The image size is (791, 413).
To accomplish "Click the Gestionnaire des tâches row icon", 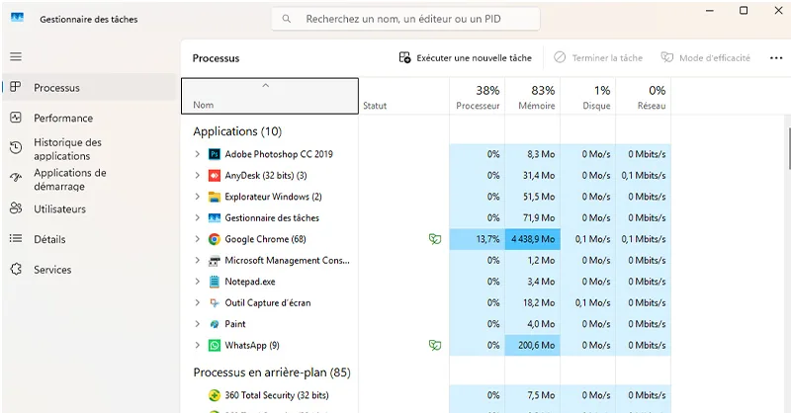I will click(x=215, y=217).
